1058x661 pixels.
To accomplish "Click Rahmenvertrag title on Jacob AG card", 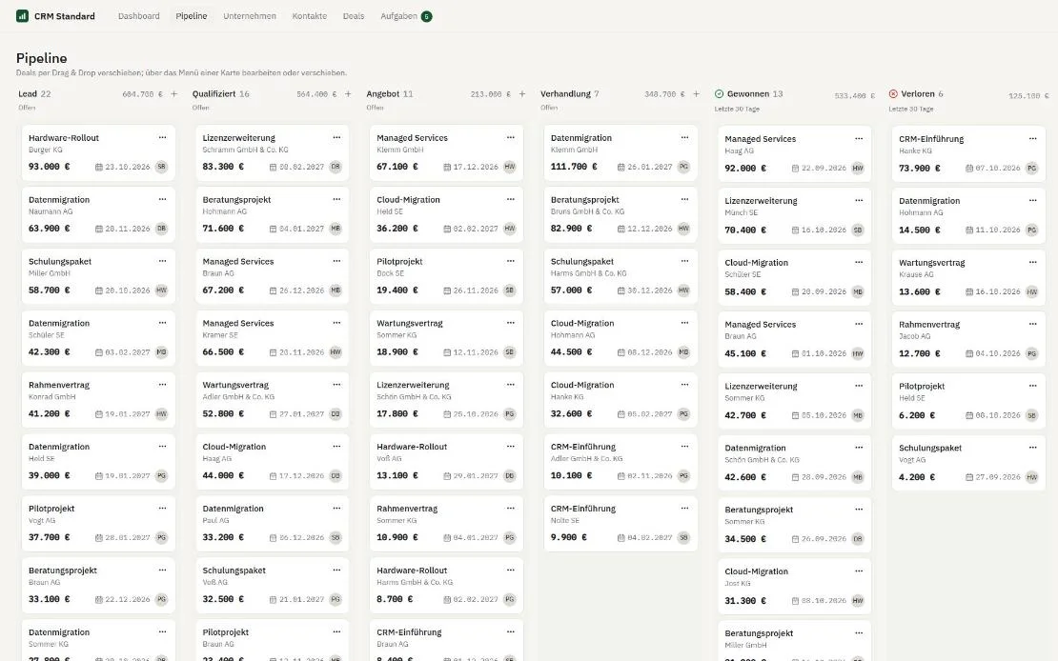I will 929,325.
